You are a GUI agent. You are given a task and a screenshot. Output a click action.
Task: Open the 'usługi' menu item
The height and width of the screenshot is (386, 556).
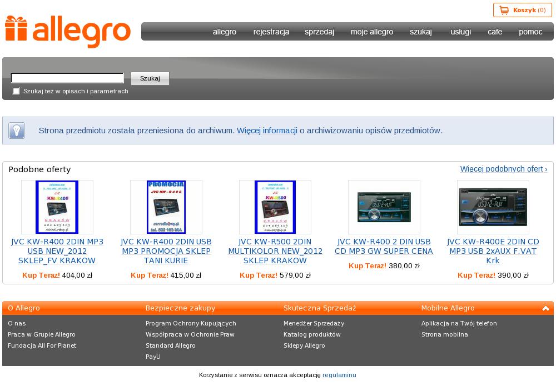[460, 32]
